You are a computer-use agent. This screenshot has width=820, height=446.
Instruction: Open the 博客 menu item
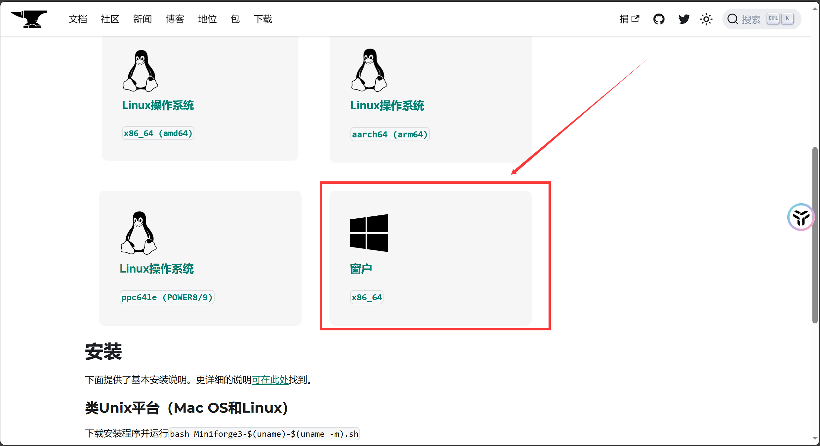click(175, 19)
